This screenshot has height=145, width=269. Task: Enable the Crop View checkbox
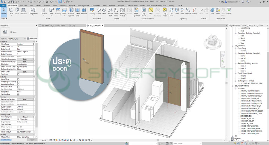pyautogui.click(x=18, y=79)
